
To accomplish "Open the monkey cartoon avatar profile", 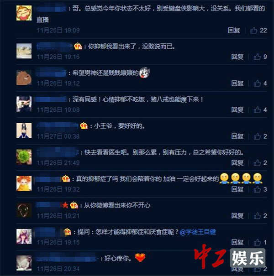I will tap(24, 13).
